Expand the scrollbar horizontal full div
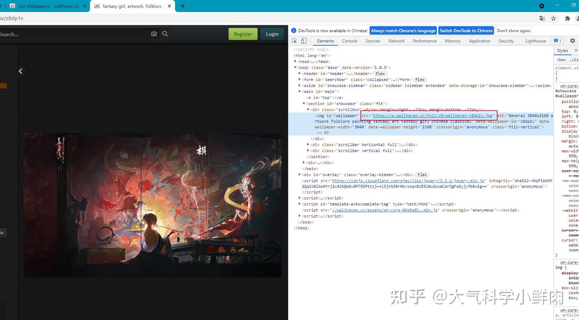This screenshot has width=579, height=320. [x=308, y=144]
